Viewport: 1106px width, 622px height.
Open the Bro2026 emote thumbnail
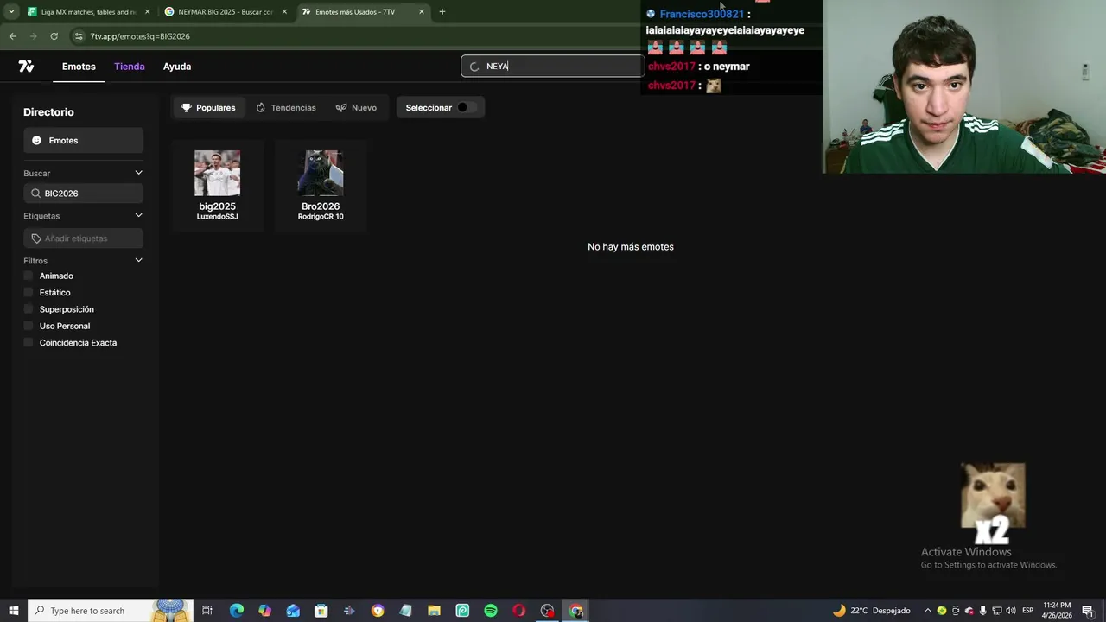(x=321, y=173)
